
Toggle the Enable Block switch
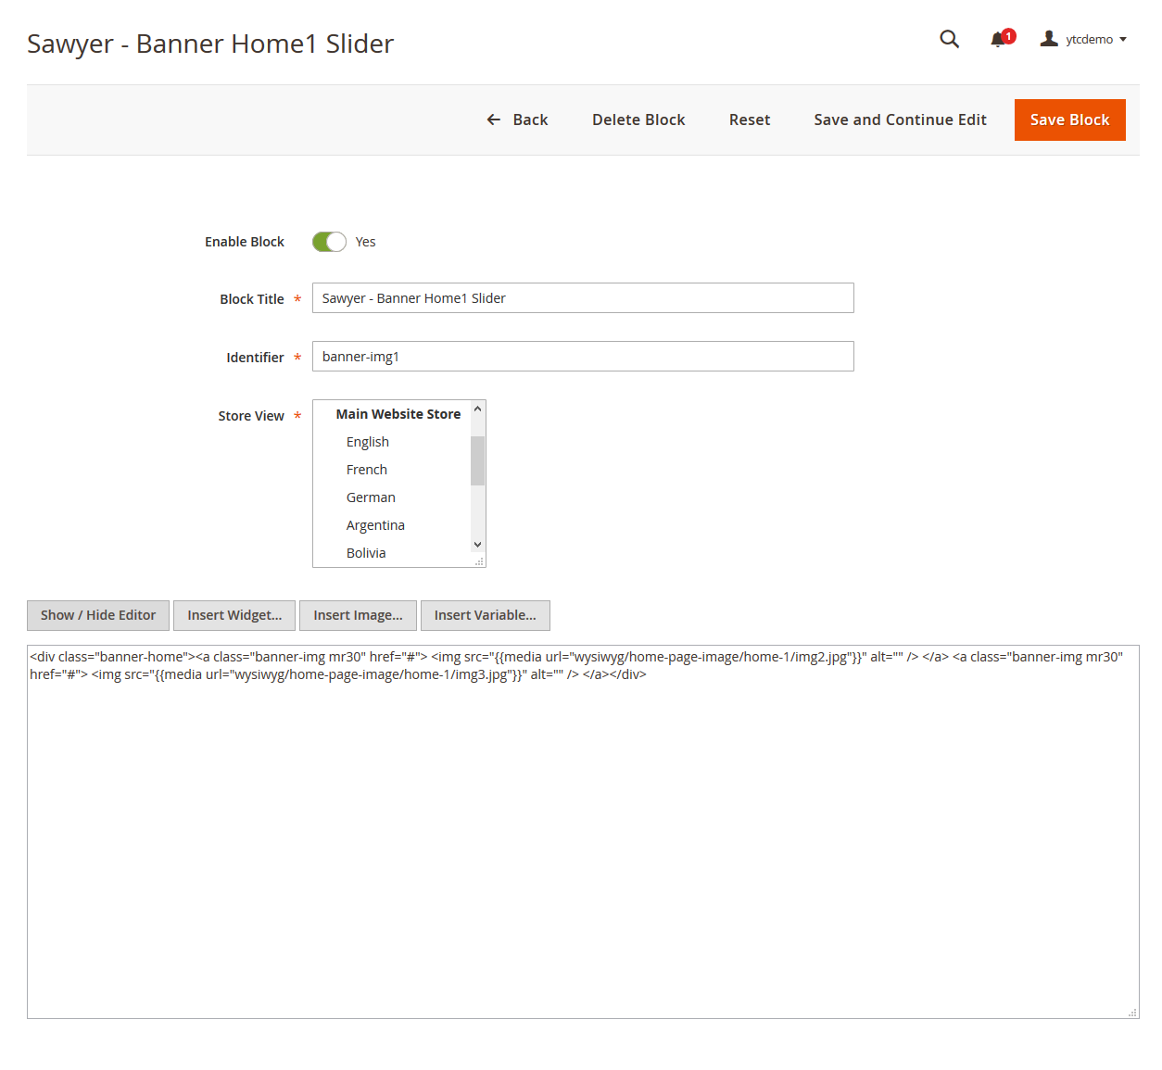tap(329, 242)
